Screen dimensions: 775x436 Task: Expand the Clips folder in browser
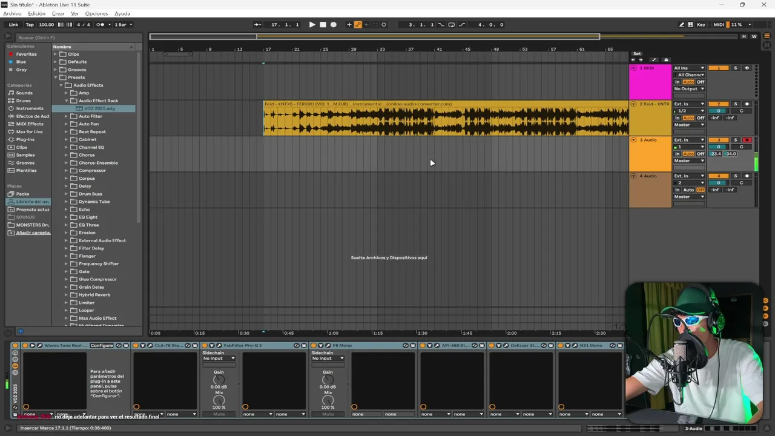pos(56,54)
